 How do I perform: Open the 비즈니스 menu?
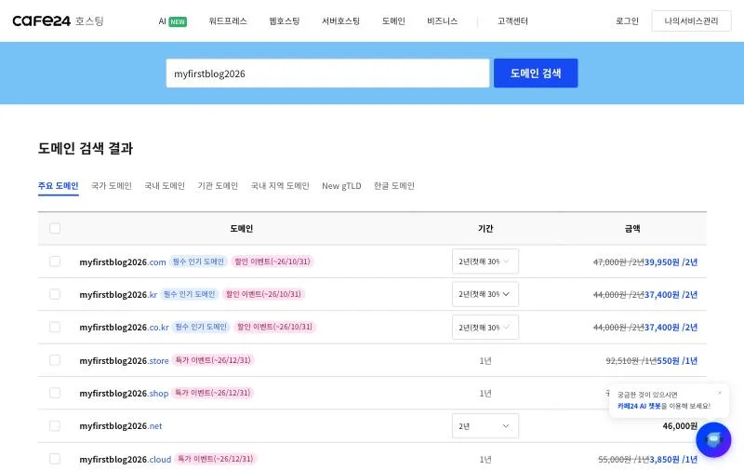pyautogui.click(x=443, y=20)
